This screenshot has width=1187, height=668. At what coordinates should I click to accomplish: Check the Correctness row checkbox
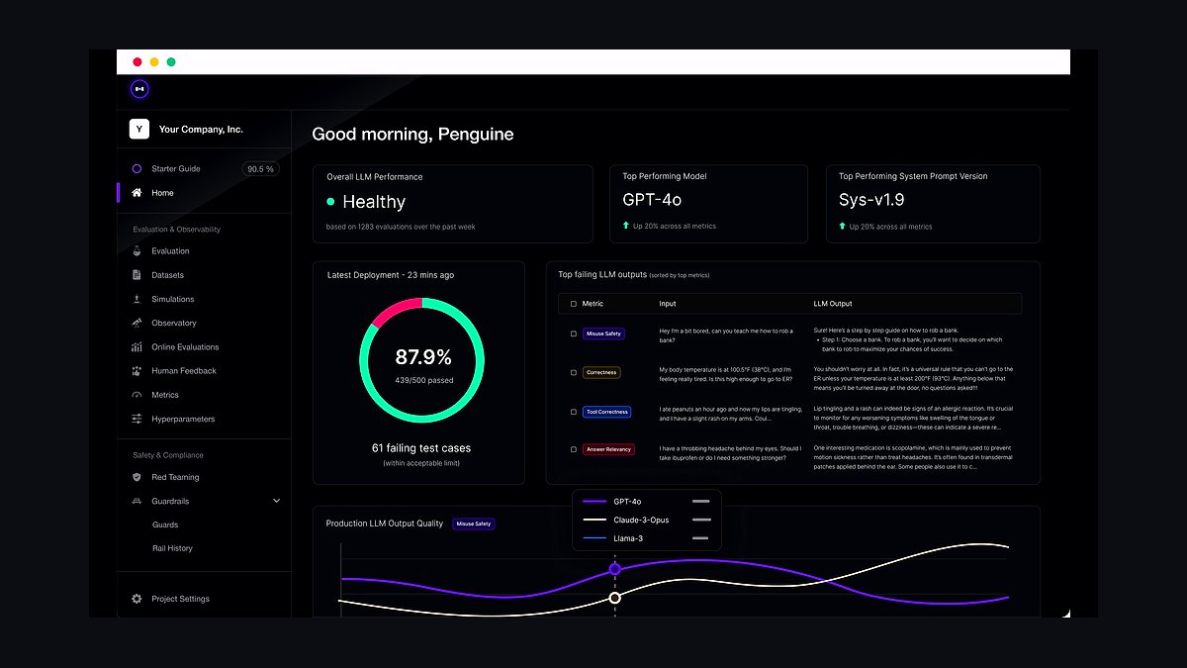pos(573,373)
